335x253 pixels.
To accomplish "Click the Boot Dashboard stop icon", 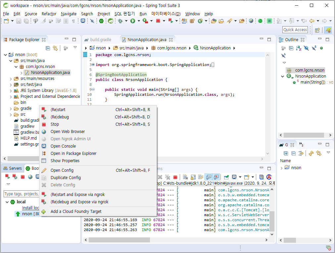I will [x=23, y=177].
